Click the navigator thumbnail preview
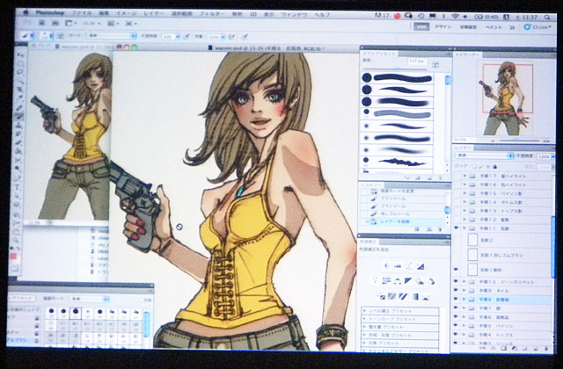The height and width of the screenshot is (369, 563). click(507, 98)
